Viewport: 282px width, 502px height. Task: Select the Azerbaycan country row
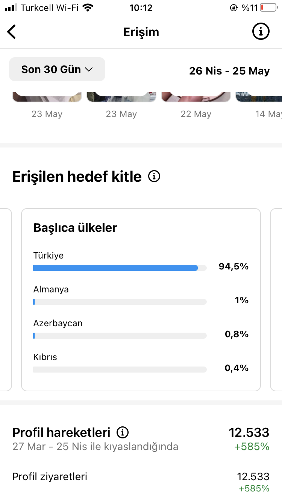coord(141,329)
